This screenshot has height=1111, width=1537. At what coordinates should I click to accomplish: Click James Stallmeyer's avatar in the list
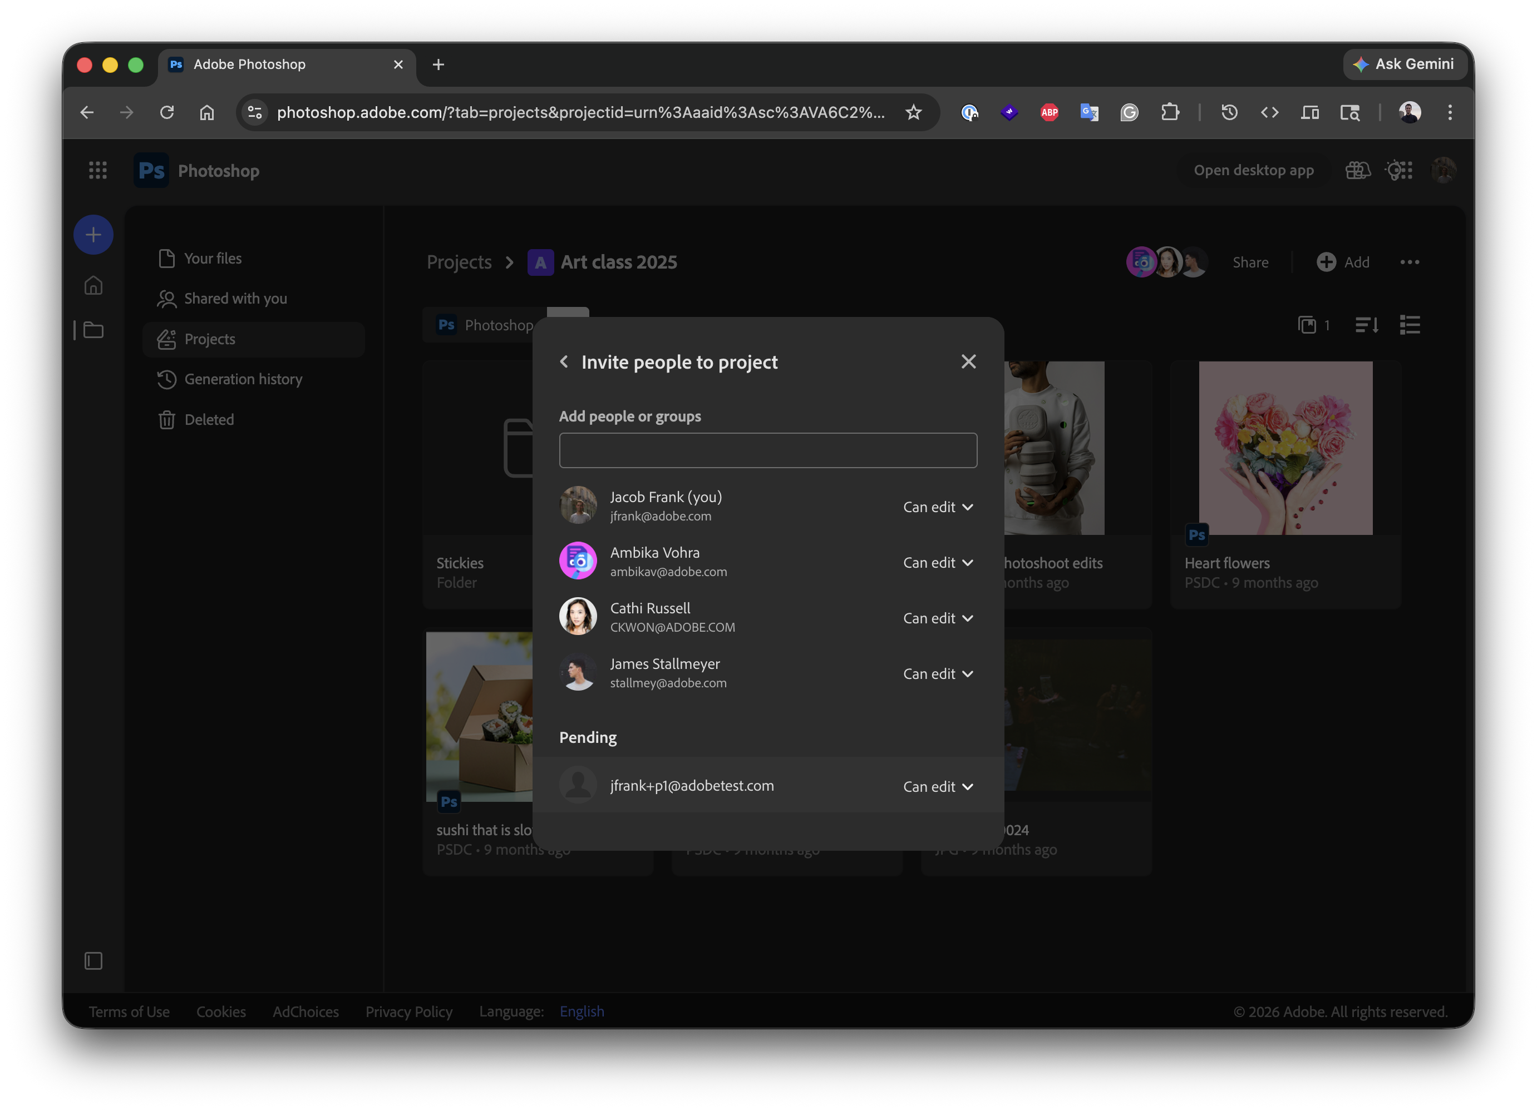click(578, 672)
